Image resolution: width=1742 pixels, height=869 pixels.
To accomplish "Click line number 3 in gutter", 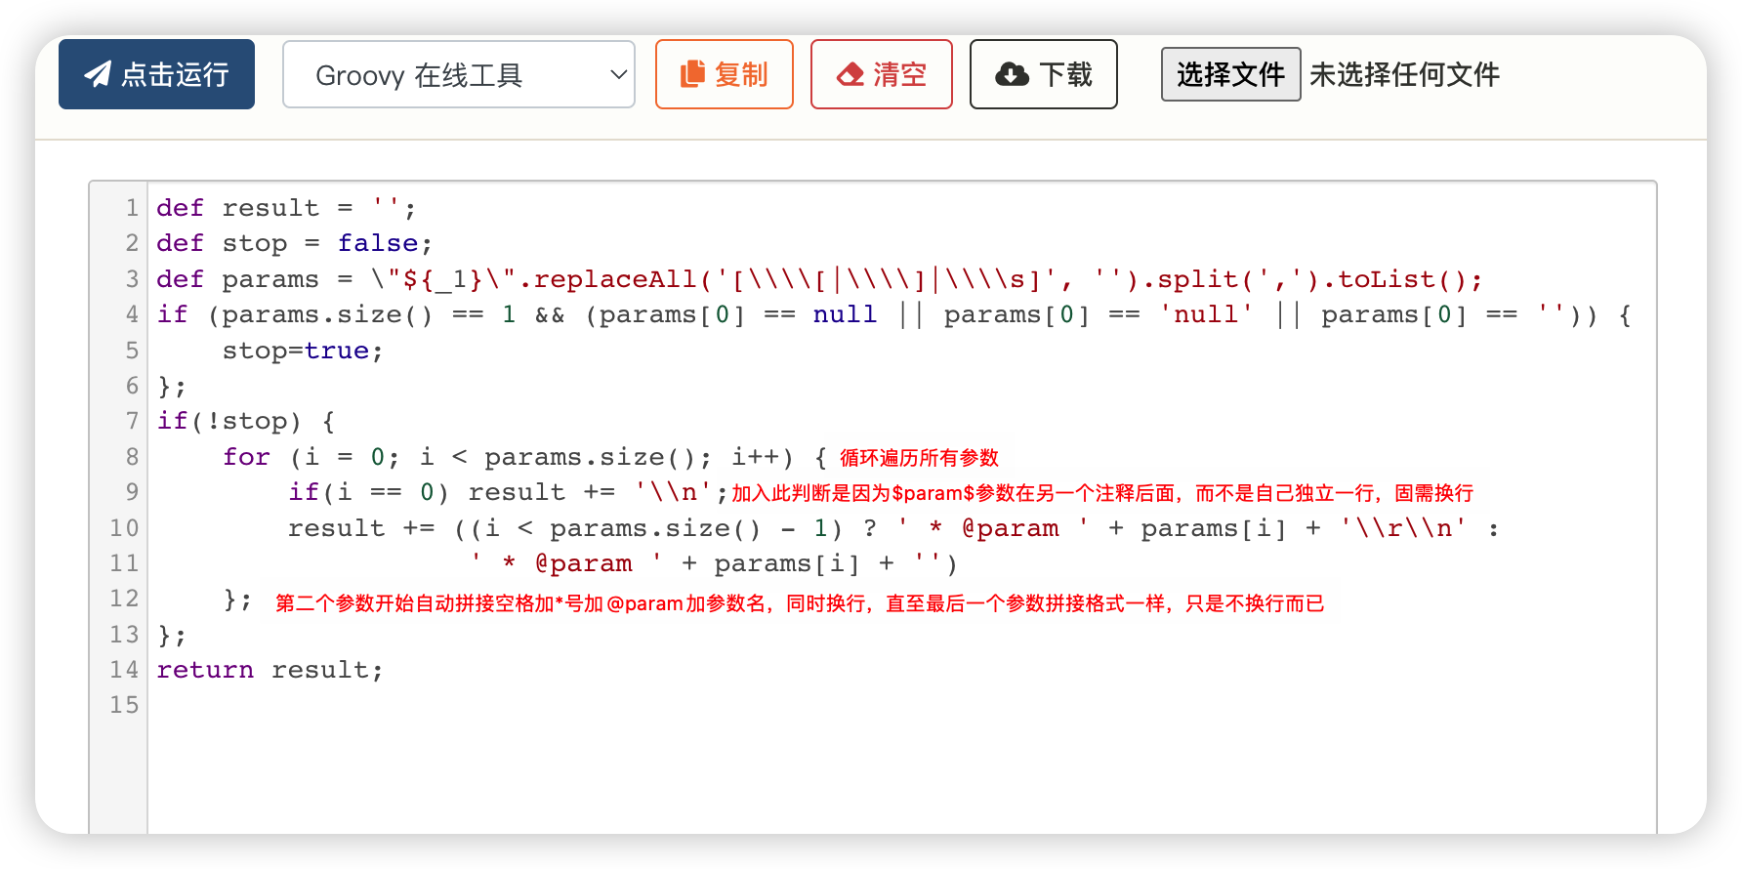I will [132, 279].
